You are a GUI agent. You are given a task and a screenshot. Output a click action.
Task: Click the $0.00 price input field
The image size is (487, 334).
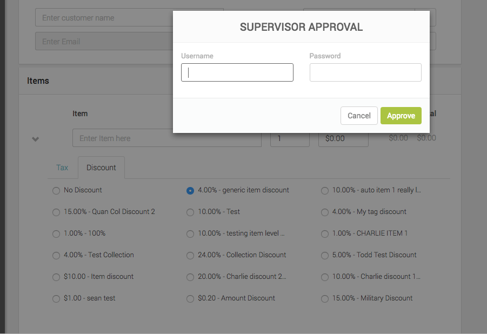pyautogui.click(x=343, y=138)
